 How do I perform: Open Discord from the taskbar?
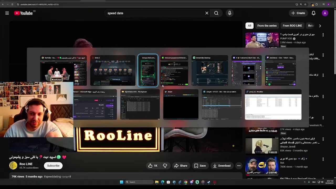pyautogui.click(x=191, y=182)
